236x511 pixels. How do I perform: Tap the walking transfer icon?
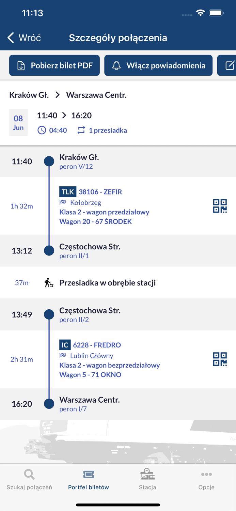click(x=49, y=283)
